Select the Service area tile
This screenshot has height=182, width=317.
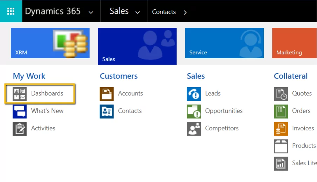pos(225,43)
